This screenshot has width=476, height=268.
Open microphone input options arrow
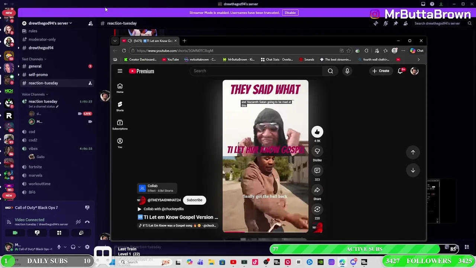click(65, 247)
